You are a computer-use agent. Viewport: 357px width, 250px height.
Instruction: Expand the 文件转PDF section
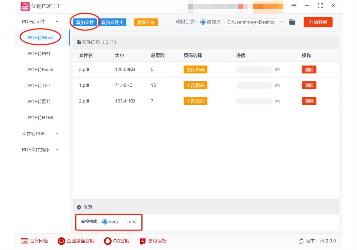pyautogui.click(x=33, y=134)
